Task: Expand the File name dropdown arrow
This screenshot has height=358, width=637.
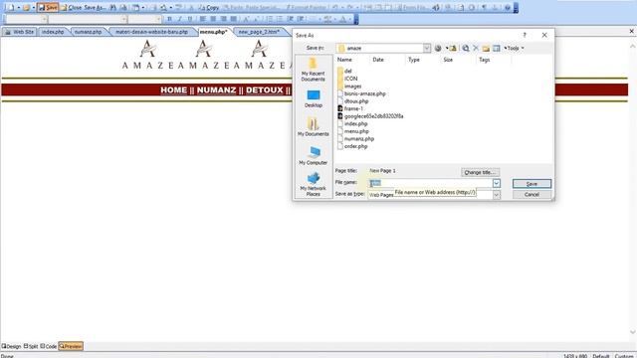Action: point(496,183)
